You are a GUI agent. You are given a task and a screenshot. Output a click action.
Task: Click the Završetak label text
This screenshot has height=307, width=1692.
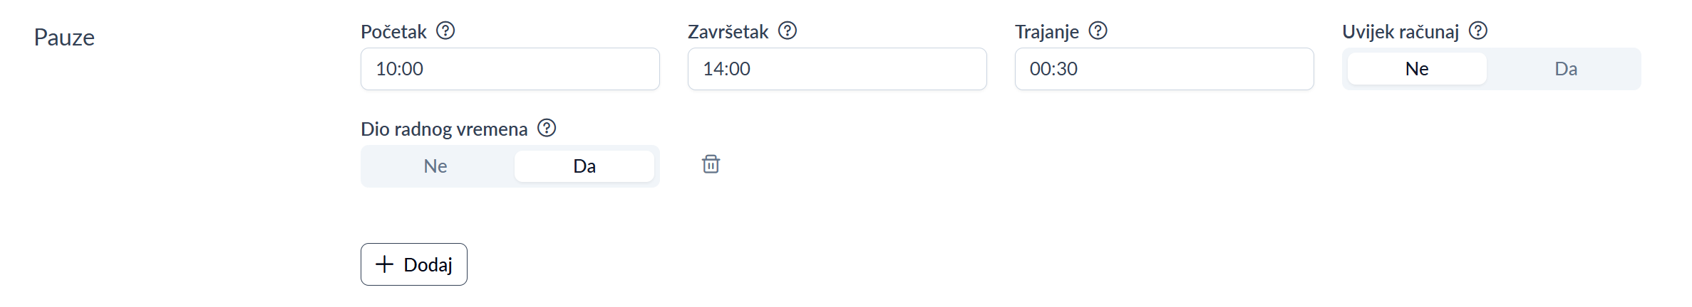click(728, 32)
